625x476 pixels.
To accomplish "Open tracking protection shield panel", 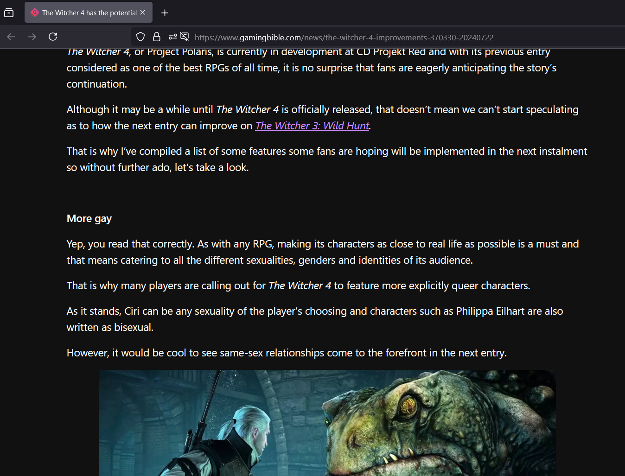I will [140, 37].
